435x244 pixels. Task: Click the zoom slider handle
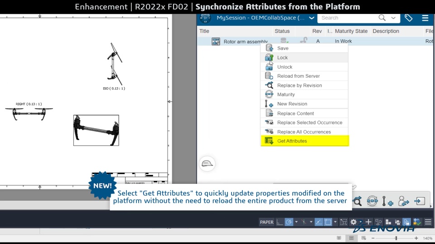click(396, 238)
